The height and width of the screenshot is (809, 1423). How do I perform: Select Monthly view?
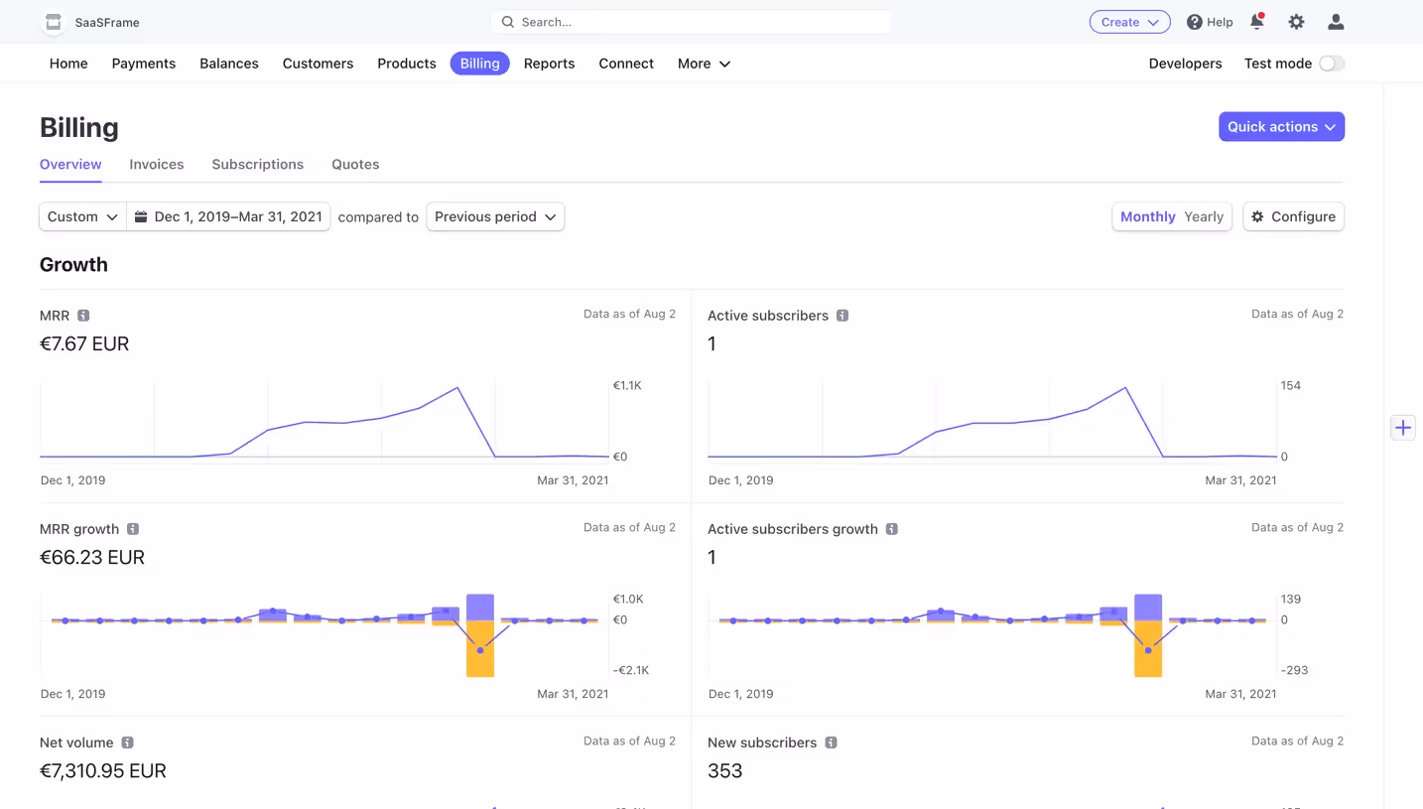(x=1147, y=216)
